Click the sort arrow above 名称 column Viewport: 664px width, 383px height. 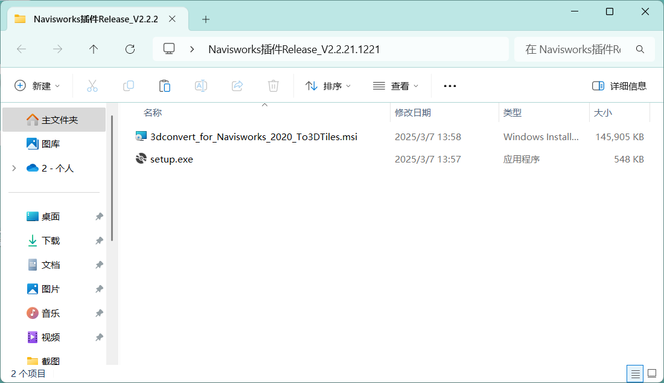[264, 105]
